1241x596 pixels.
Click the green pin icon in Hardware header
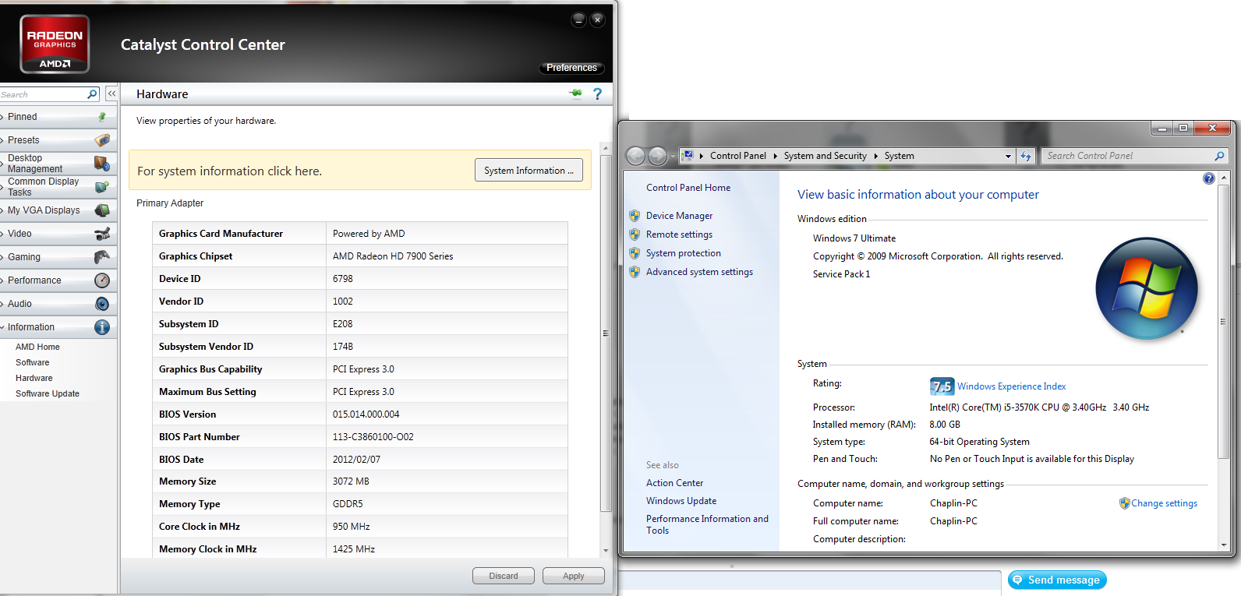[576, 93]
